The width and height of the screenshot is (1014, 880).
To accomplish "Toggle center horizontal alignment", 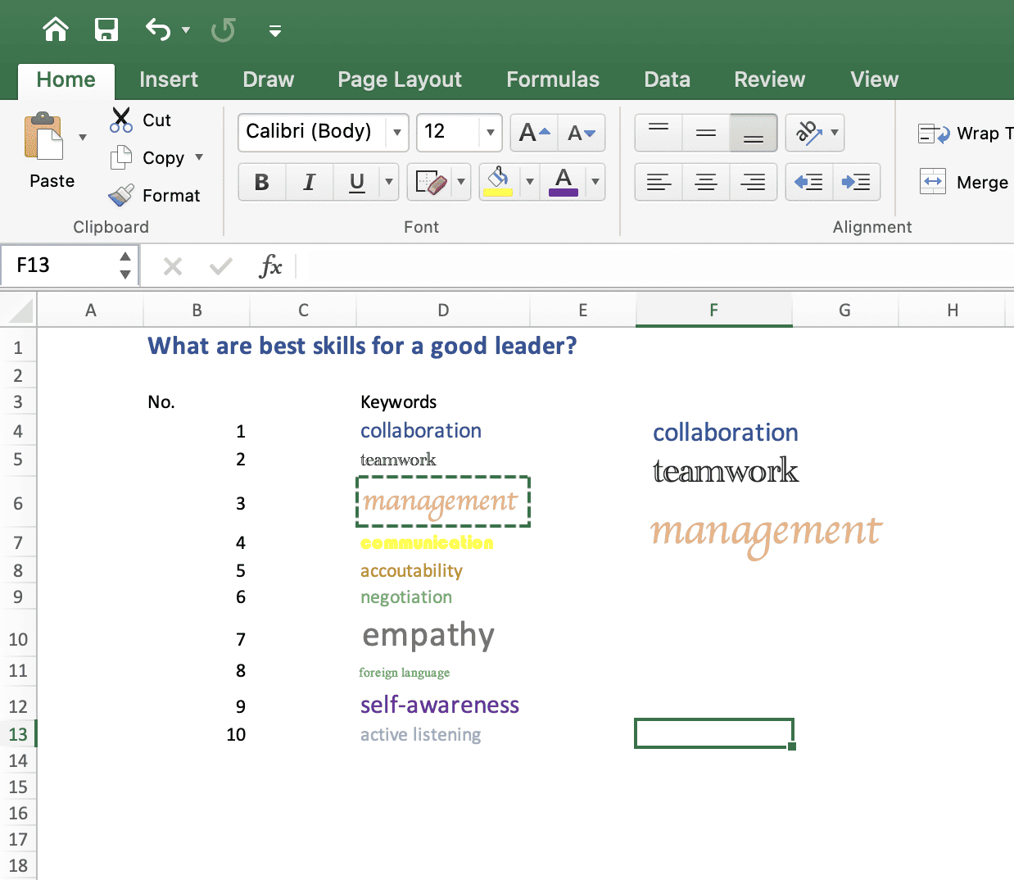I will [706, 182].
